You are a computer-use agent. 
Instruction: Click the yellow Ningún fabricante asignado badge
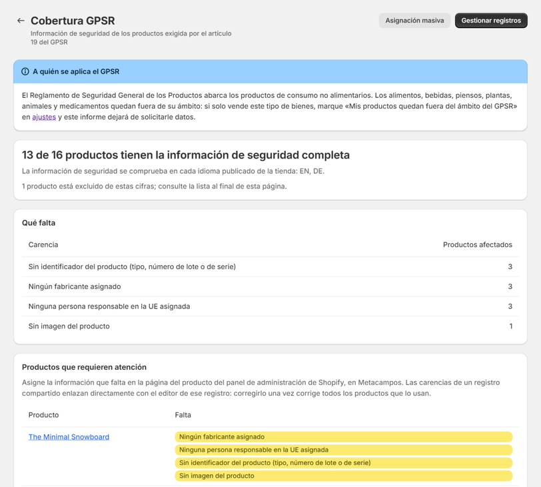point(343,436)
